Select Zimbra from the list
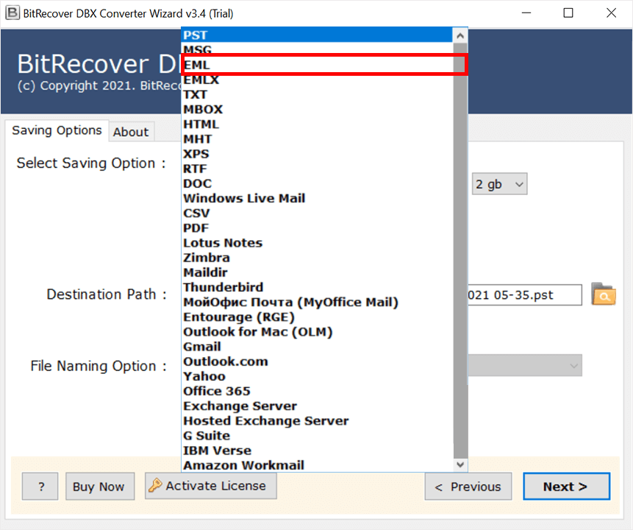 [317, 258]
